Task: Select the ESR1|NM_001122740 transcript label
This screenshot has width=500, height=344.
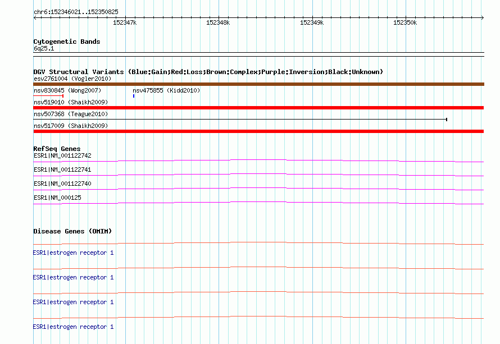Action: pos(62,184)
